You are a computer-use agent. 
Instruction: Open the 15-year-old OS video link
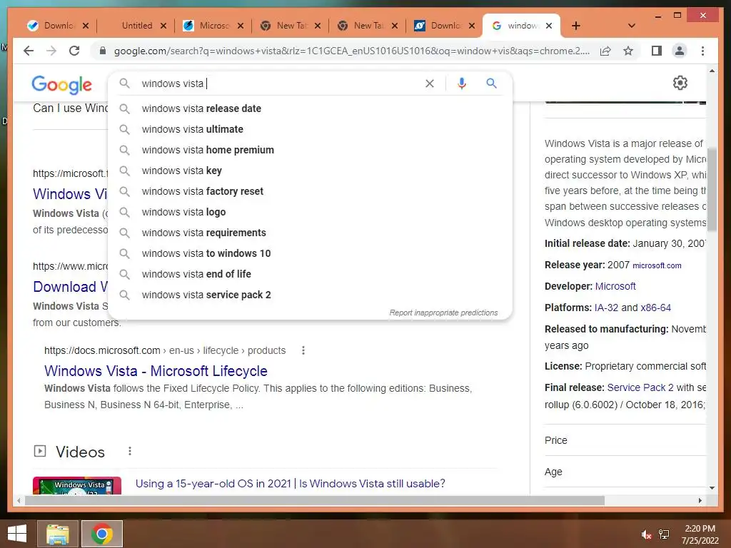tap(290, 484)
